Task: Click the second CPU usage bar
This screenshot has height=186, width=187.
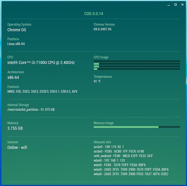Action: click(x=137, y=64)
